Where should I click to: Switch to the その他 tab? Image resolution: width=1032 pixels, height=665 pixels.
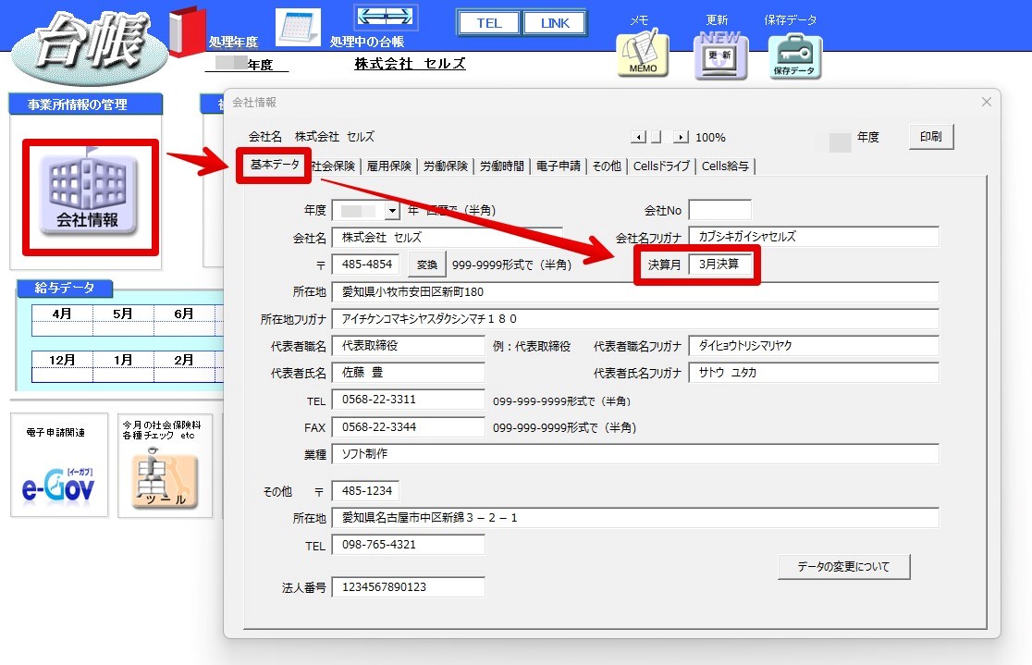pos(607,166)
